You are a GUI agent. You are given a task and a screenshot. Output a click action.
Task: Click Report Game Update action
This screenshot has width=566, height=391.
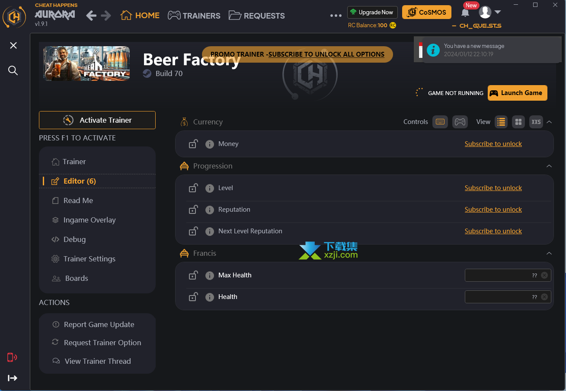coord(93,324)
